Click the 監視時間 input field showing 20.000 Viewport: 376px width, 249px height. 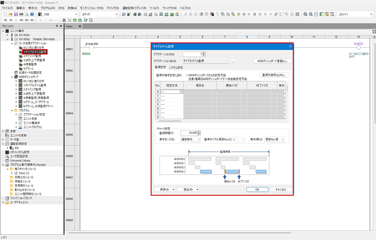189,133
